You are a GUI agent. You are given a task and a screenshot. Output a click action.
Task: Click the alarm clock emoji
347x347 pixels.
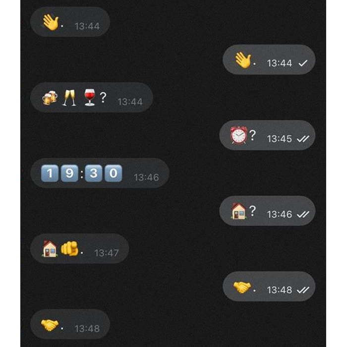(238, 135)
